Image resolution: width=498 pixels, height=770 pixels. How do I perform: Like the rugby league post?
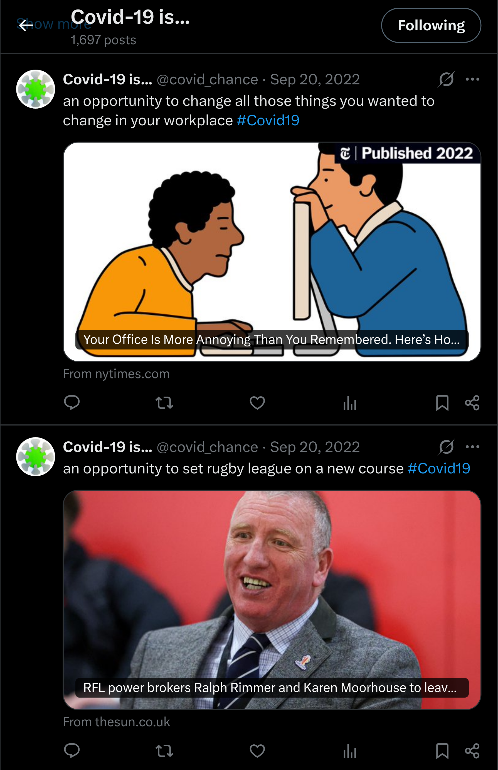257,751
